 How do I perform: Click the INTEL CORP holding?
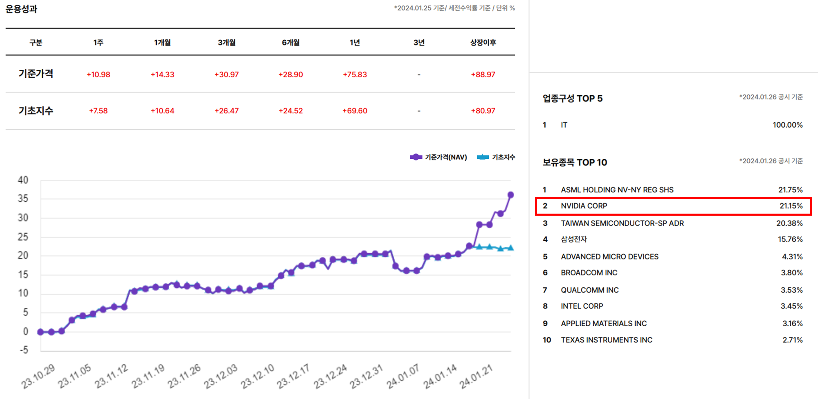click(x=582, y=306)
